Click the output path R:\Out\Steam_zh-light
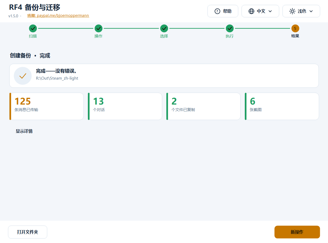Viewport: 328px width, 243px height. pos(57,78)
